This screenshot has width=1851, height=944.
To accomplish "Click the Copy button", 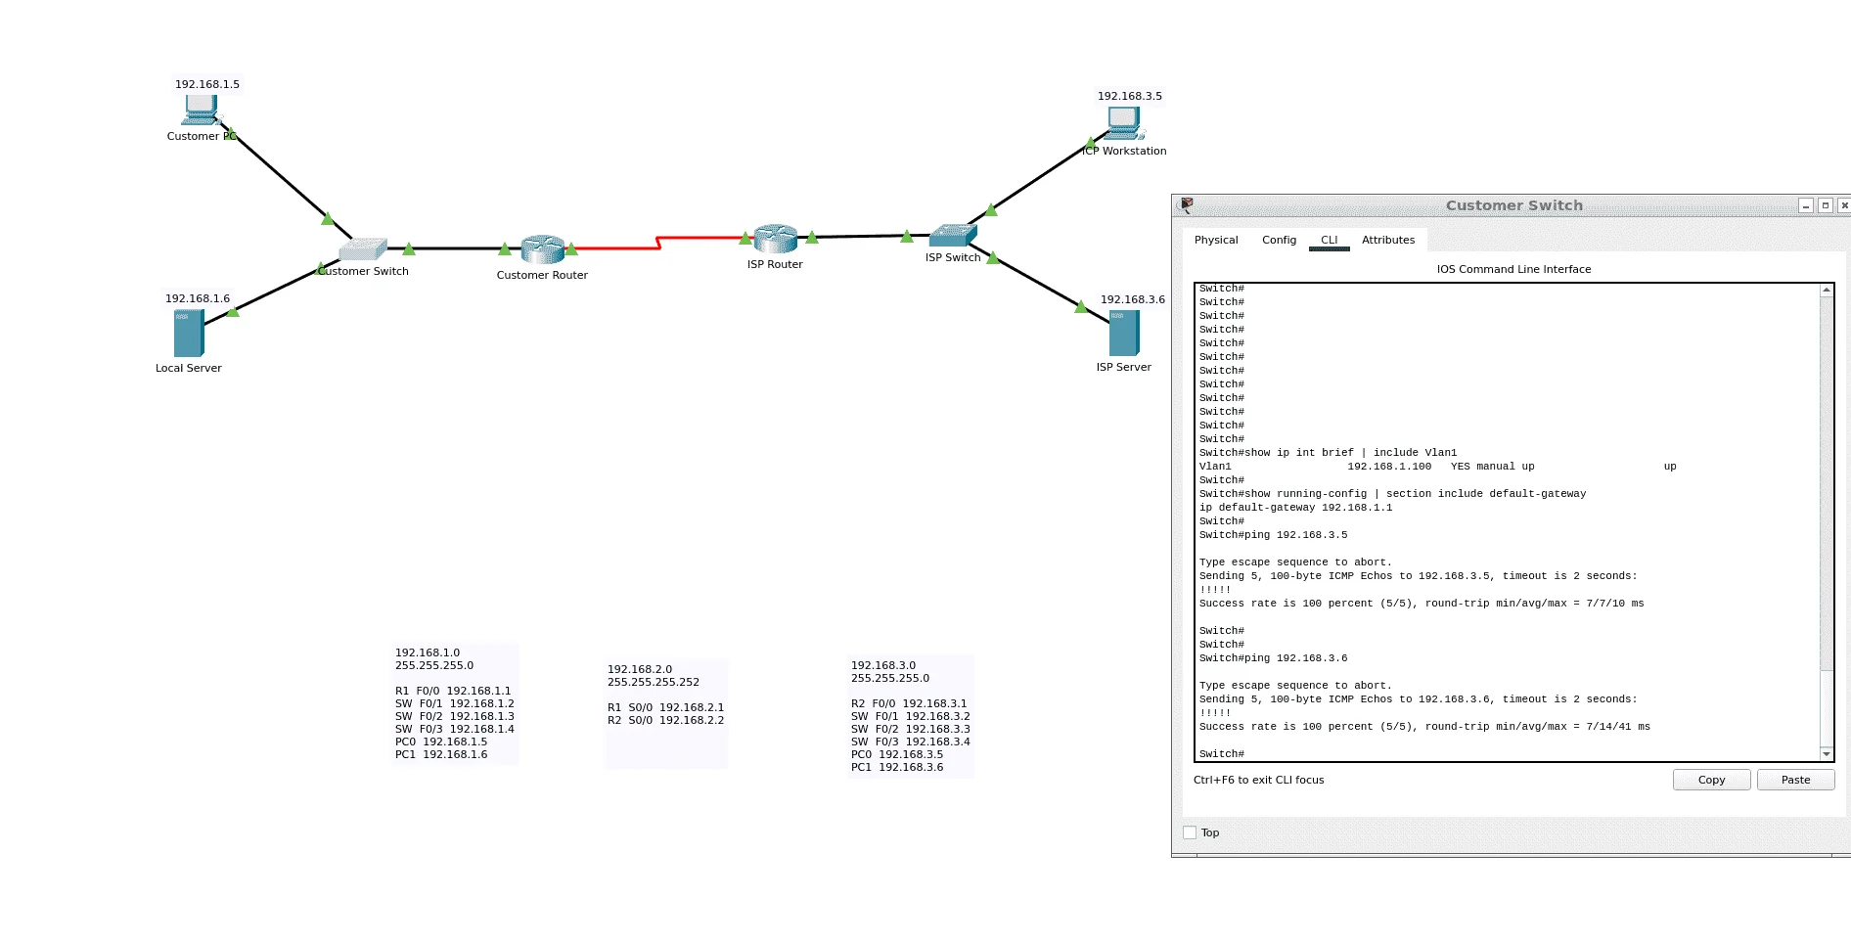I will 1712,780.
